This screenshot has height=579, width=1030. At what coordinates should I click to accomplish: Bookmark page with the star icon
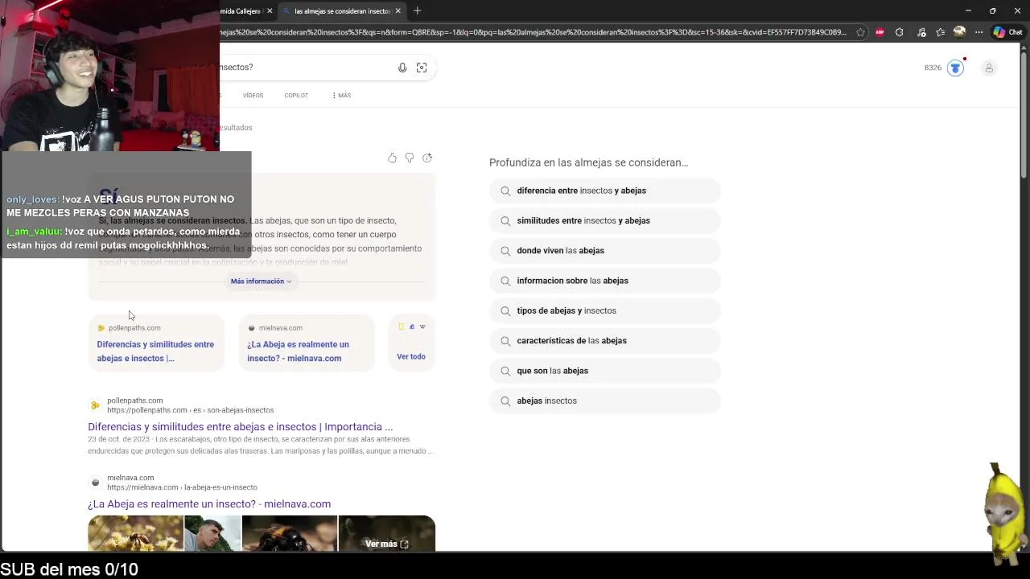860,32
